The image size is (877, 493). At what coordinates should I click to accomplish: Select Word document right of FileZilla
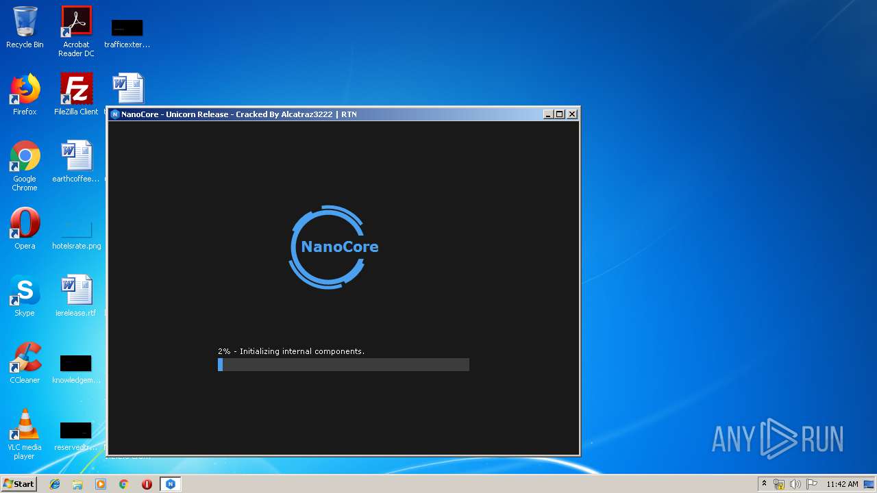point(128,89)
